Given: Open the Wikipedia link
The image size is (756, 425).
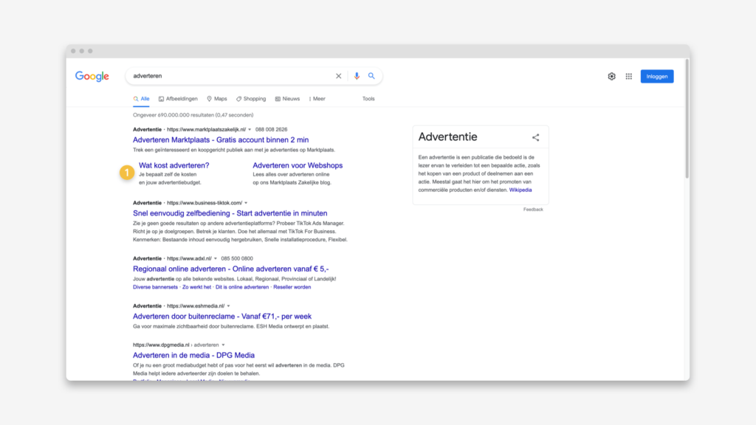Looking at the screenshot, I should tap(520, 190).
